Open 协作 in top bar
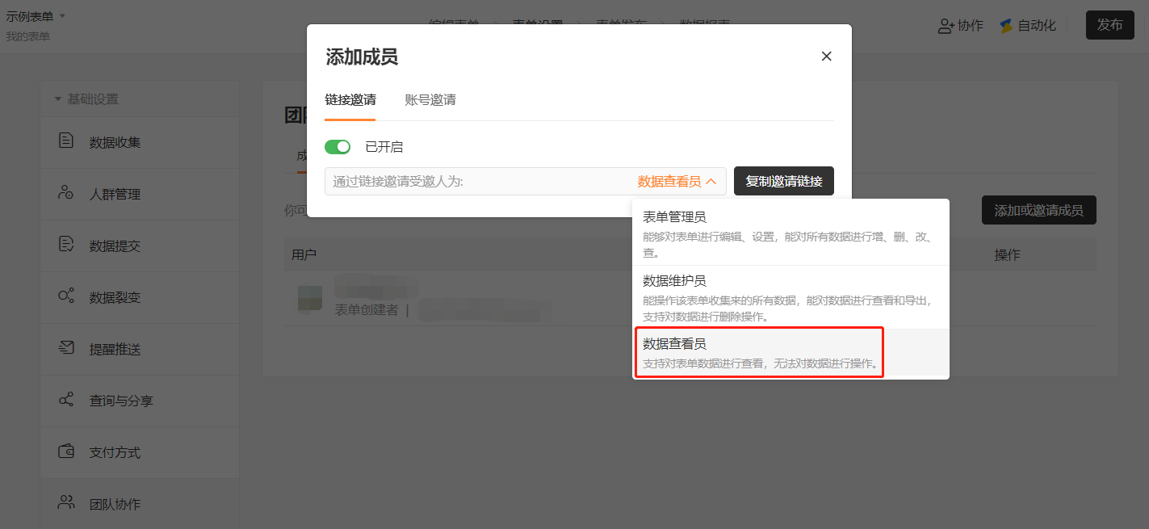This screenshot has height=529, width=1149. pyautogui.click(x=960, y=26)
